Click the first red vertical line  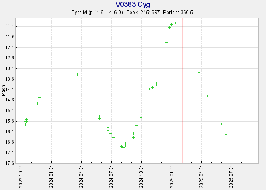(64, 91)
